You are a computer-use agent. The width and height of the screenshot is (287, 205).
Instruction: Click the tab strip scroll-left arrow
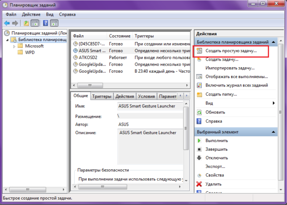pos(180,95)
